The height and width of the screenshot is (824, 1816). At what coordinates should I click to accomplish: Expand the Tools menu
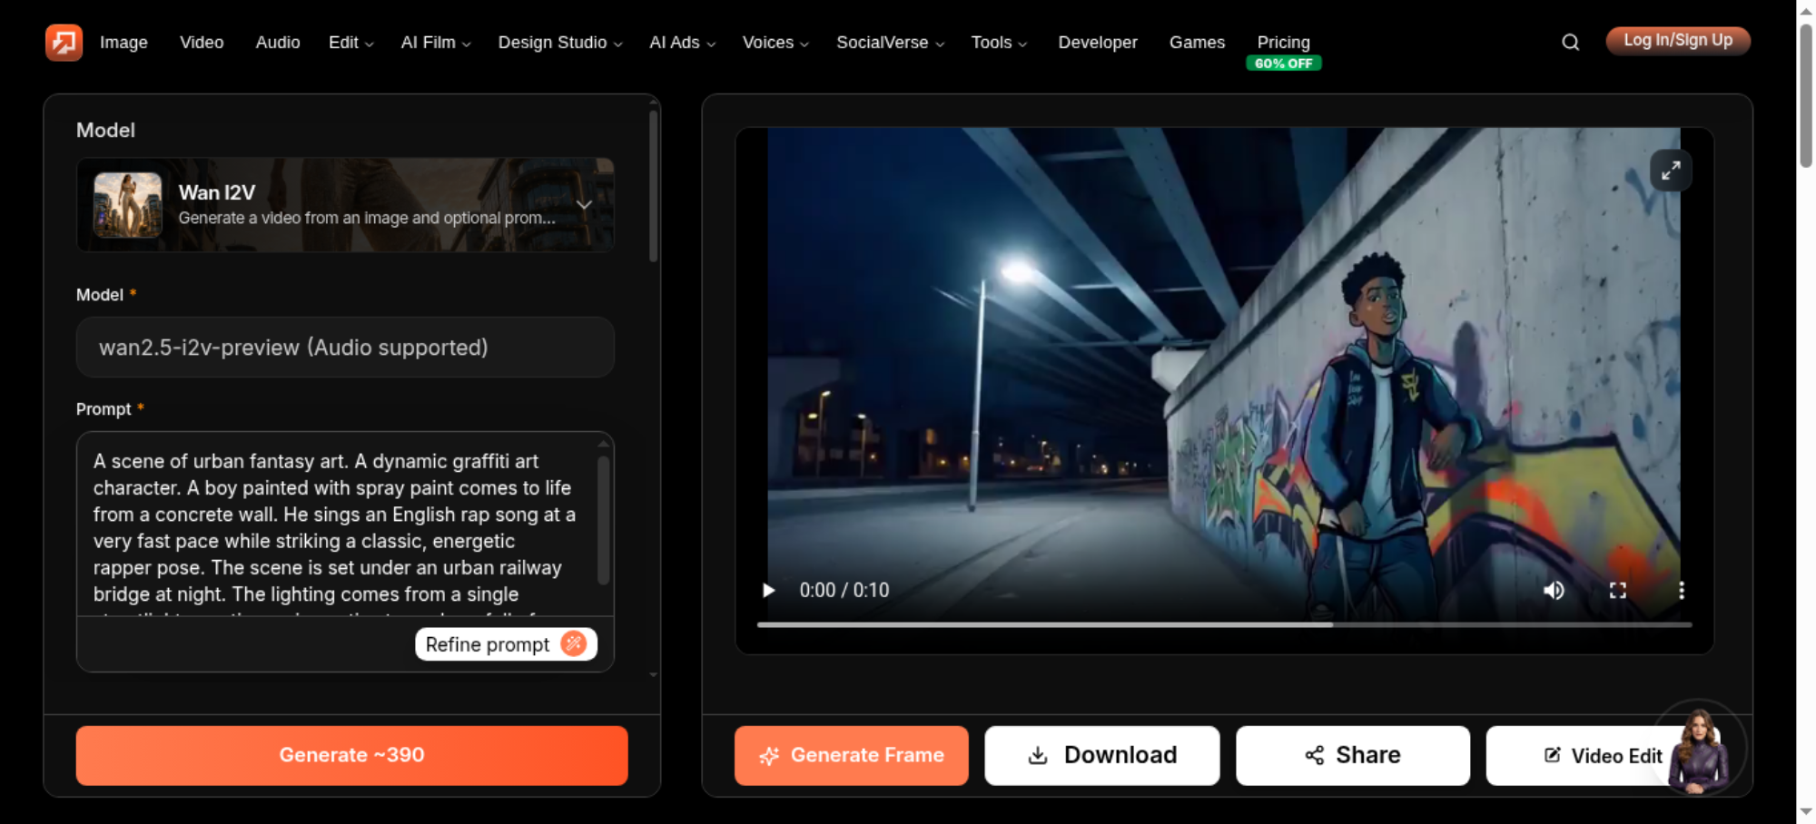[x=999, y=43]
